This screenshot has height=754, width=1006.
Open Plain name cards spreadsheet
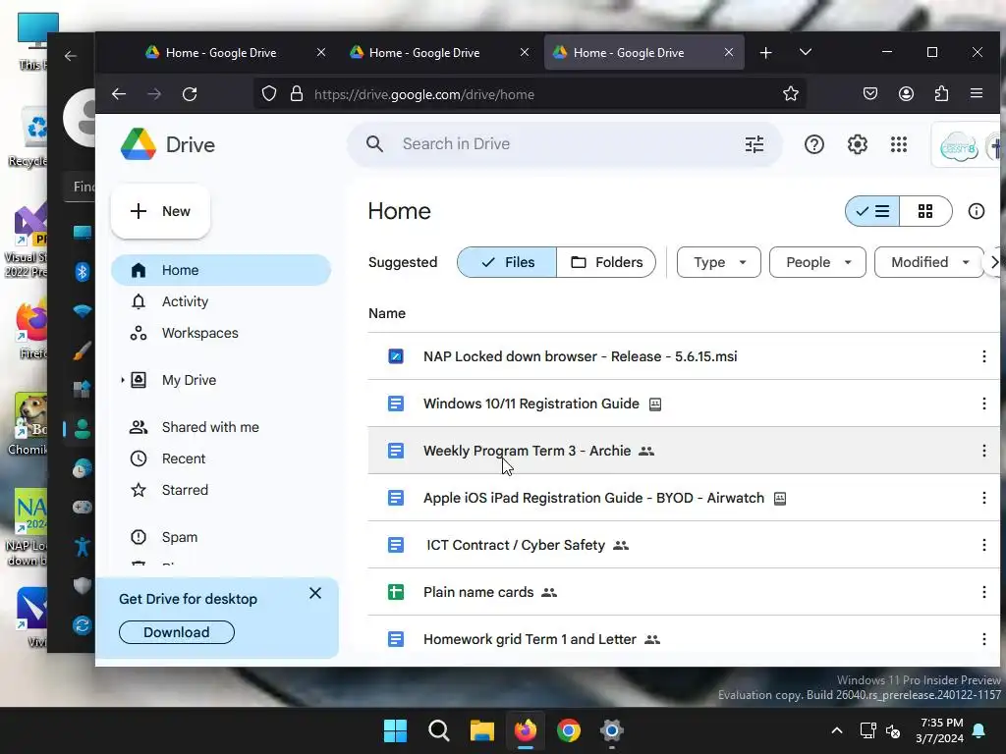(x=478, y=592)
